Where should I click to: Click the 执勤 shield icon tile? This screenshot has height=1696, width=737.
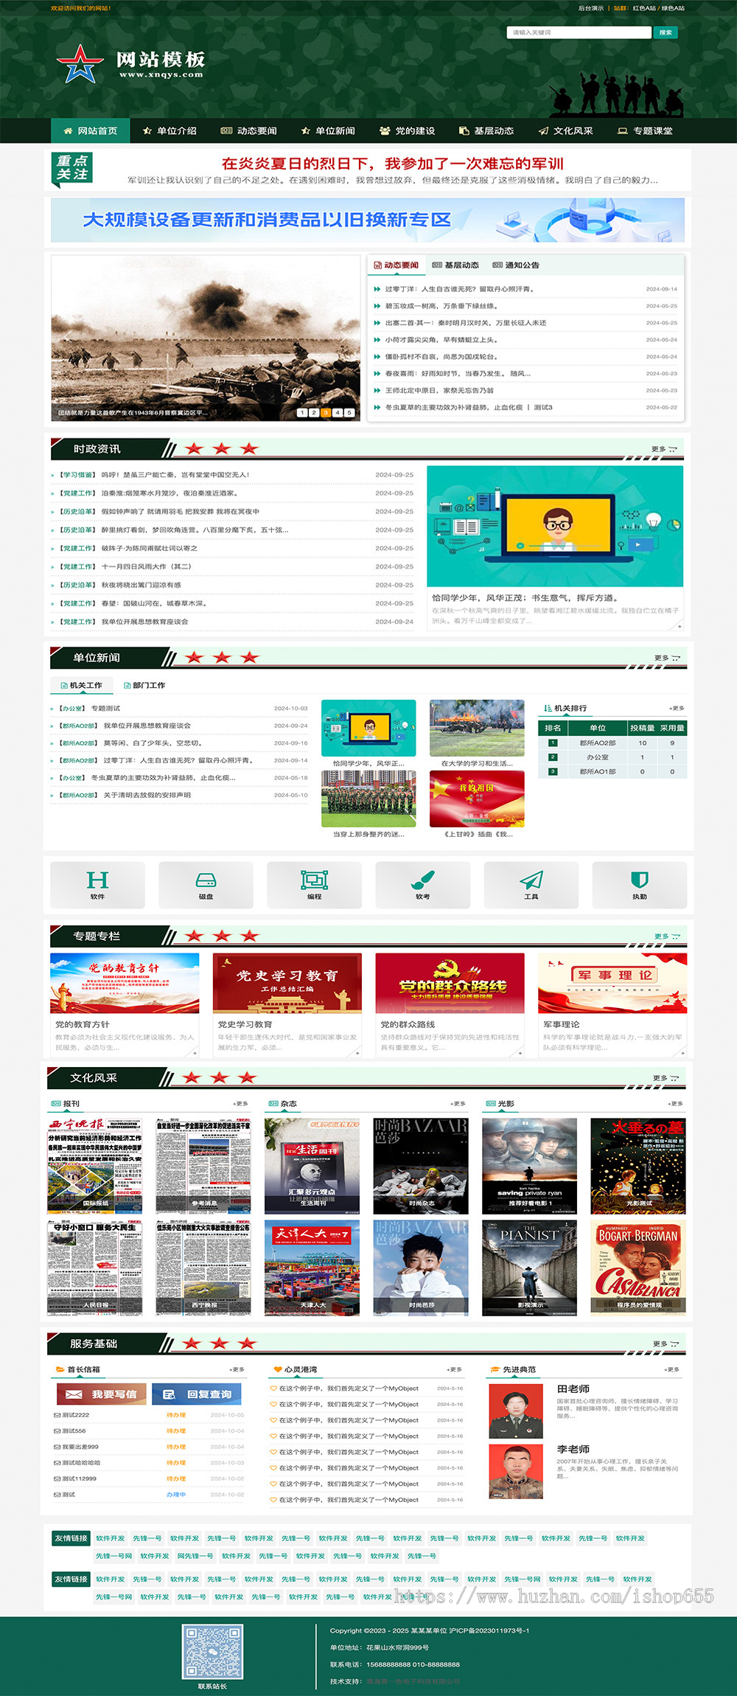[639, 885]
